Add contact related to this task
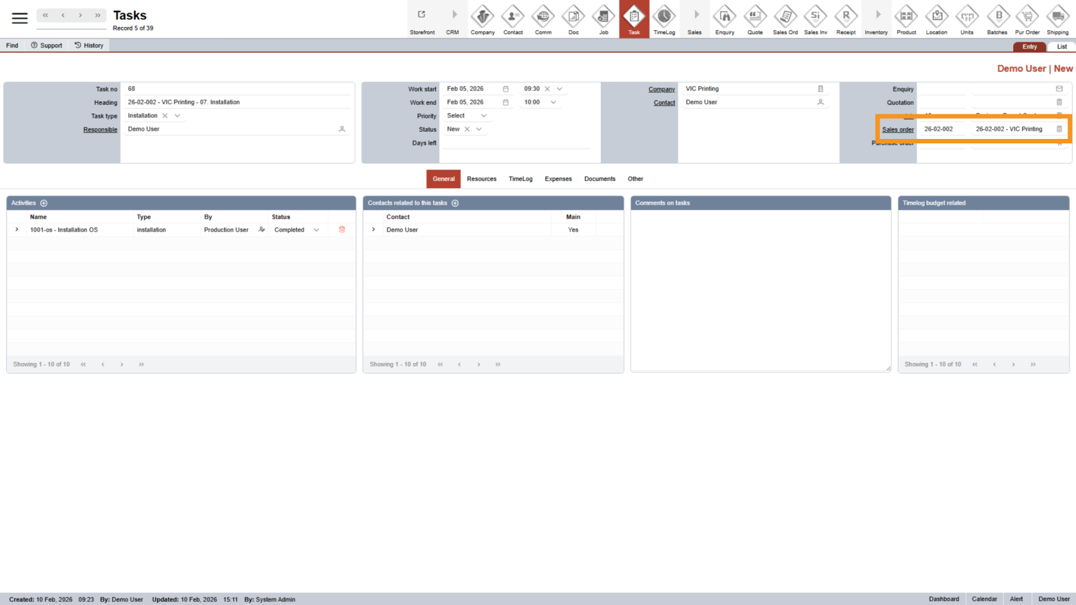This screenshot has width=1076, height=605. tap(455, 203)
